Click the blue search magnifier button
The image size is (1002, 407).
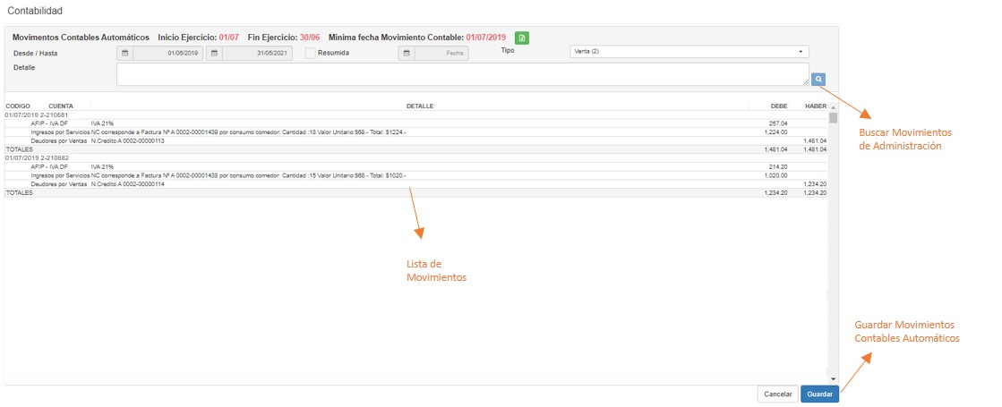tap(818, 79)
